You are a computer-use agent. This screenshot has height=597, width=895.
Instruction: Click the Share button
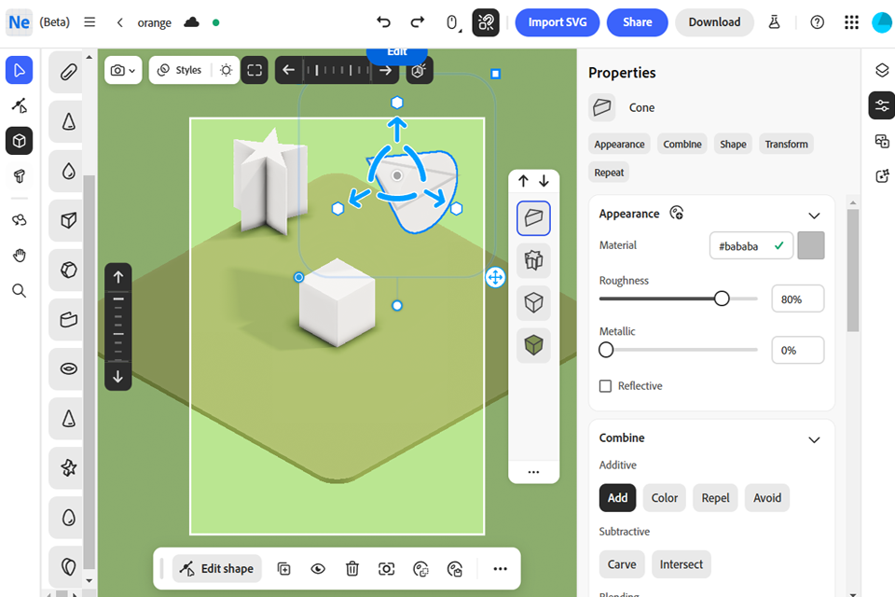637,22
